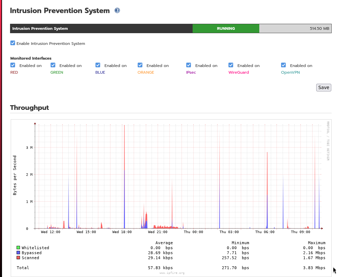Click the Scanned maximum 1.67 Mbps value
This screenshot has width=337, height=277.
314,258
